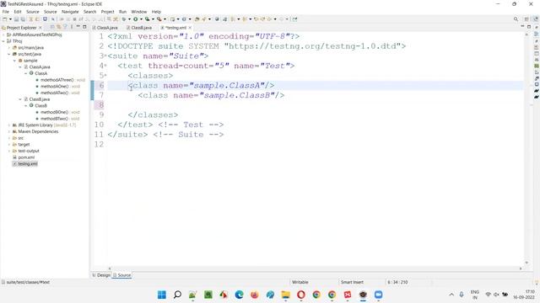Open dropdown arrow next to Run button
Viewport: 540px width, 303px height.
point(141,19)
